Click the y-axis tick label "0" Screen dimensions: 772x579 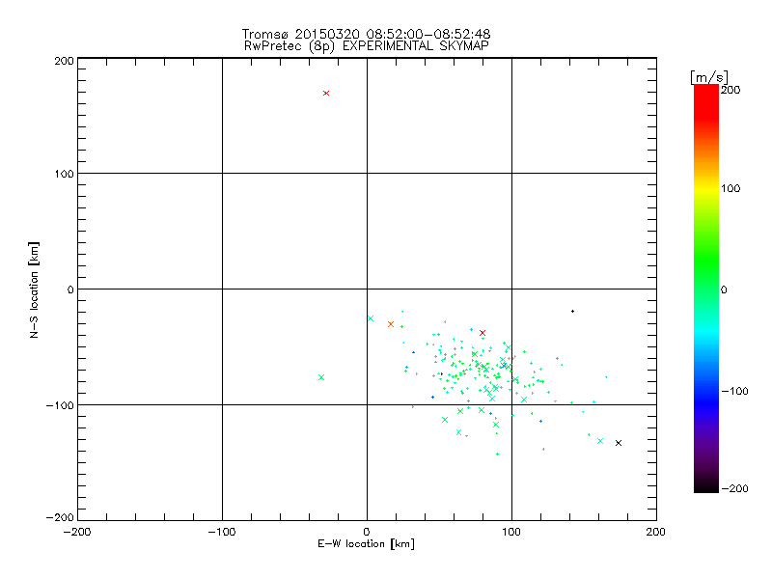70,289
